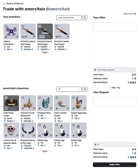This screenshot has height=168, width=138.
Task: Click the edit pencil beside Poisoned Horns value
Action: (x=34, y=148)
